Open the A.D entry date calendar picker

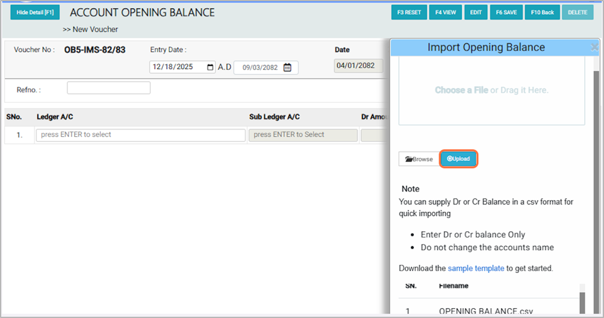coord(210,67)
